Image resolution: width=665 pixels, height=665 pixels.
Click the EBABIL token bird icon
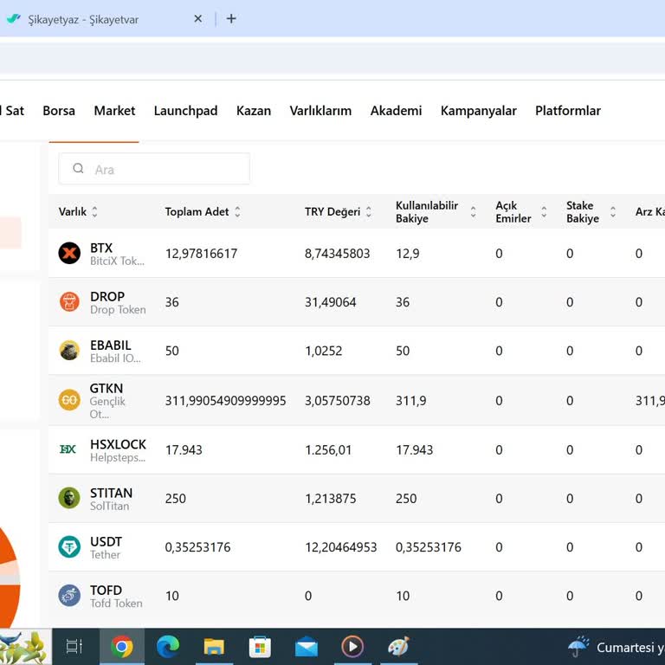coord(69,351)
